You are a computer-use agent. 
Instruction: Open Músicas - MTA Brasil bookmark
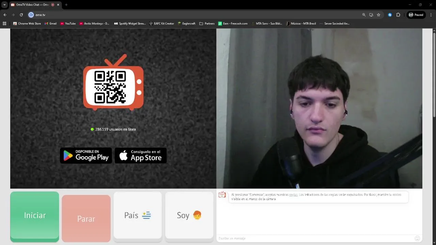(301, 23)
